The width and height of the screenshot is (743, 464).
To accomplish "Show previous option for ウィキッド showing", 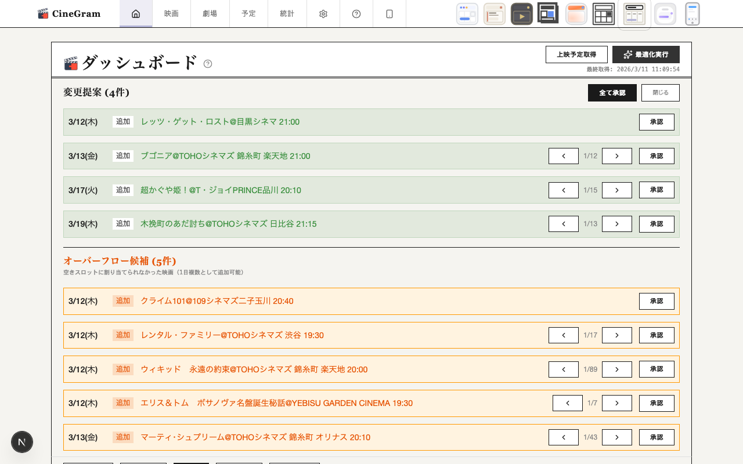I will 563,369.
